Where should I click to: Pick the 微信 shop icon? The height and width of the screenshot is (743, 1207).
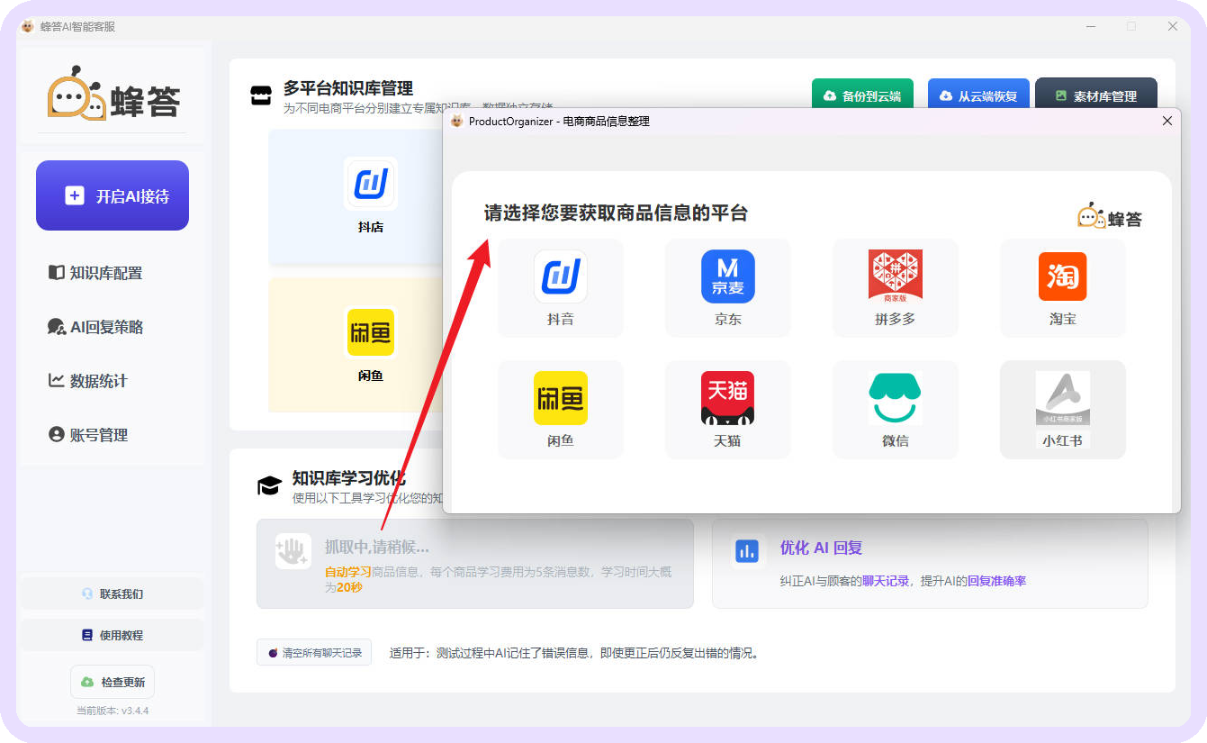895,399
